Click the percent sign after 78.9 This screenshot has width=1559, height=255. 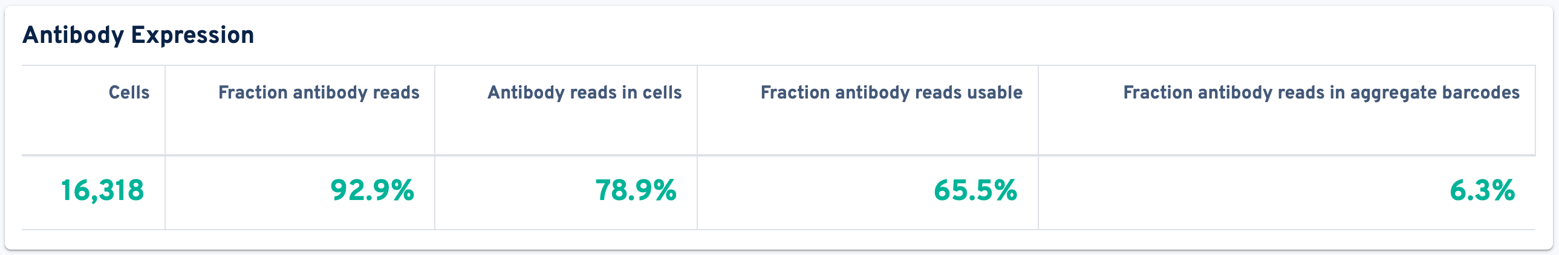click(x=665, y=190)
